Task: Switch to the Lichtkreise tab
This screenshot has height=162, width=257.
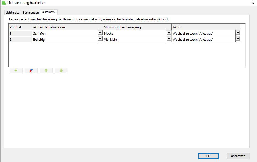Action: coord(13,13)
